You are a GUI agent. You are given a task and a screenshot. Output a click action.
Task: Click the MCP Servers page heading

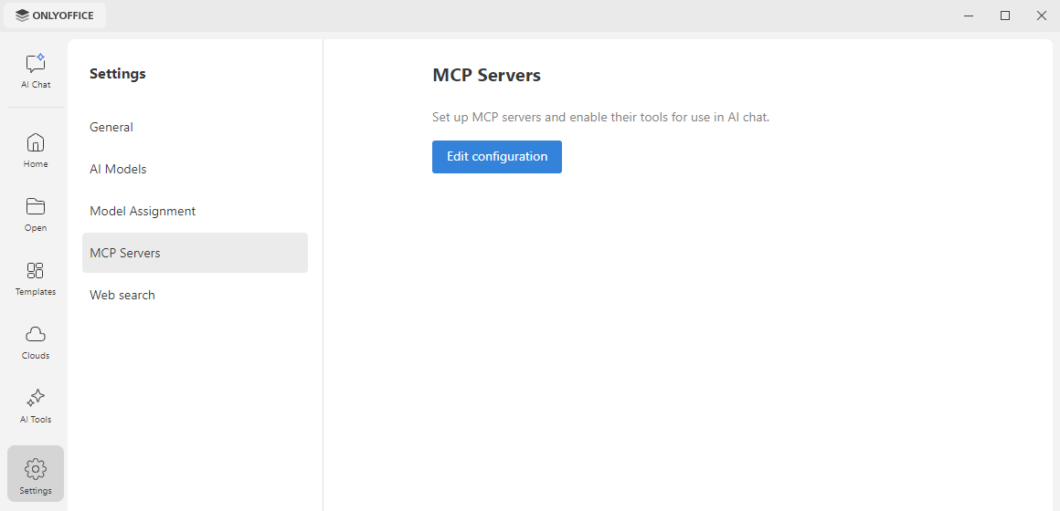pos(487,75)
